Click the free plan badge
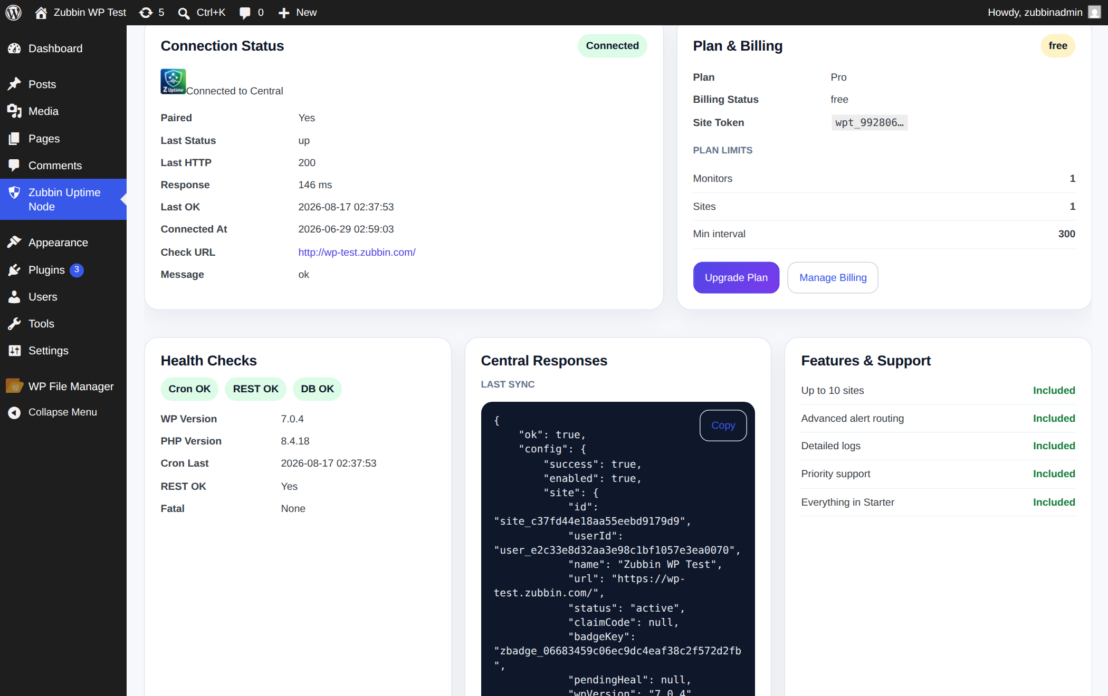Screen dimensions: 1108x696 (1058, 46)
